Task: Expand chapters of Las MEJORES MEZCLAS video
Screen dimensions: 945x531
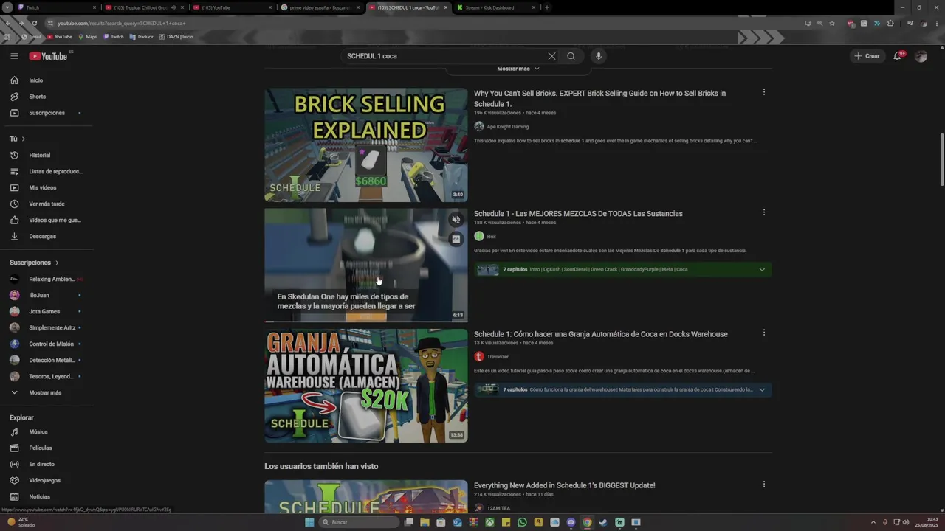Action: pos(762,269)
